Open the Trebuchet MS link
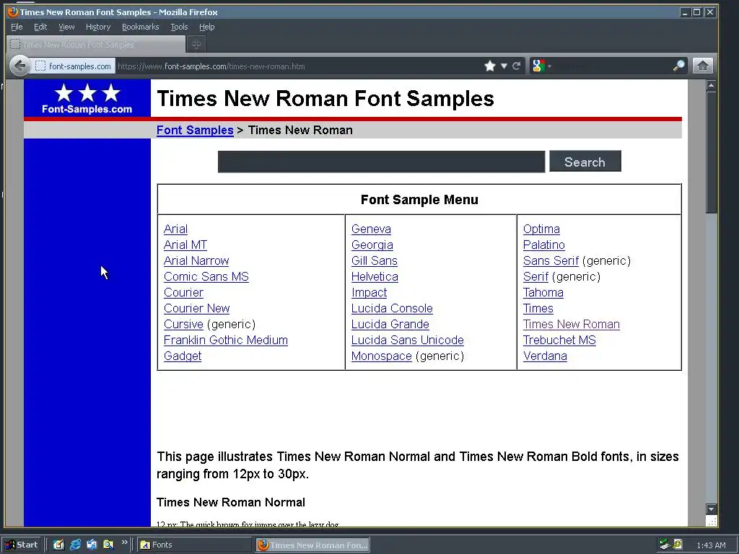Viewport: 739px width, 554px height. (x=559, y=340)
